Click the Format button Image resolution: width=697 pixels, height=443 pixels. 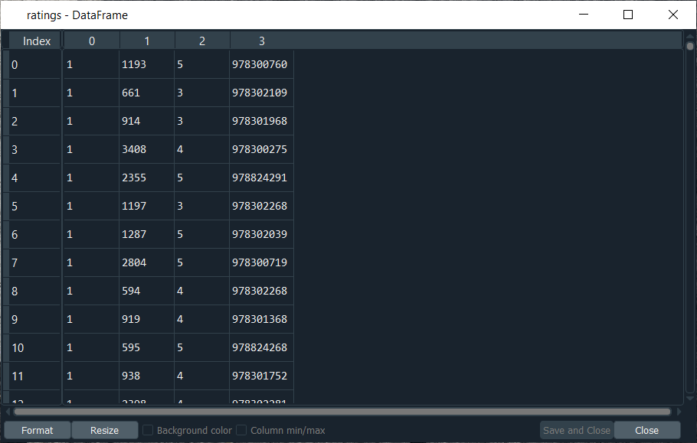coord(38,430)
